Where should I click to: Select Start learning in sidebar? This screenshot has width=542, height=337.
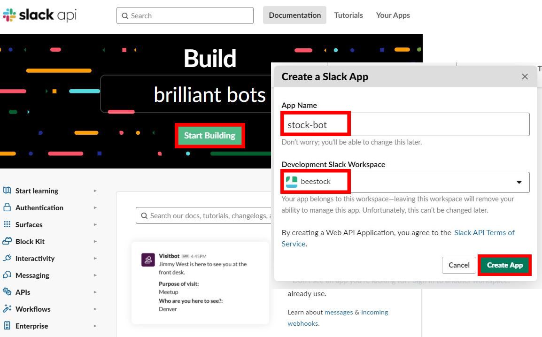pos(37,191)
